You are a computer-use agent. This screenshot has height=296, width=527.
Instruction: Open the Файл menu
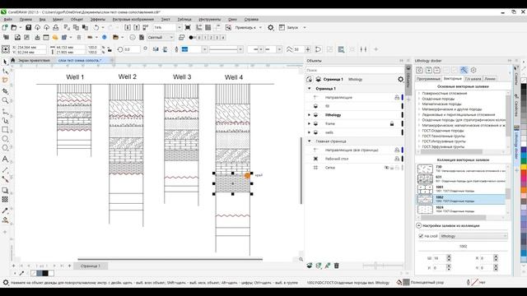(8, 20)
